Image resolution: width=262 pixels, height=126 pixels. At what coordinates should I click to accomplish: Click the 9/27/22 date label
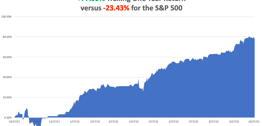pos(234,122)
